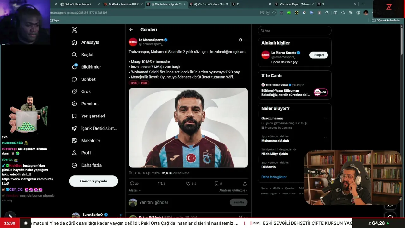Click Daha fazla göster in trends

[274, 177]
